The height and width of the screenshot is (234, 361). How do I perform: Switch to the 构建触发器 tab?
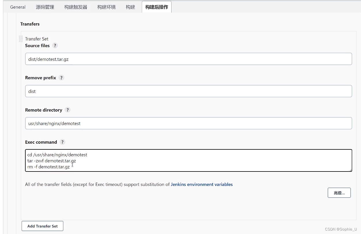click(76, 7)
